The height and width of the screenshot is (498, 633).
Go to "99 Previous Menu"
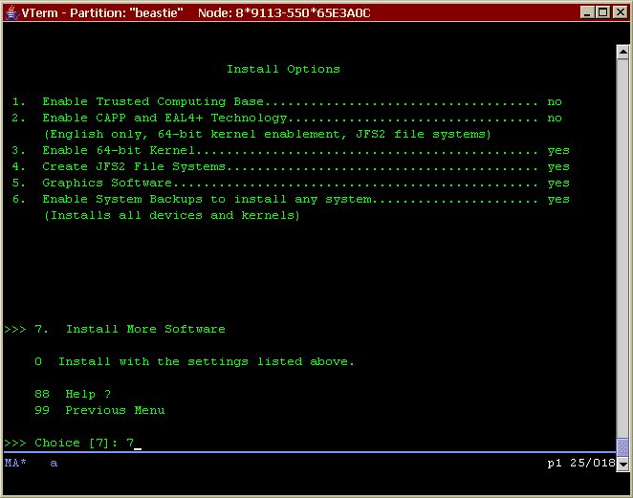click(x=114, y=410)
